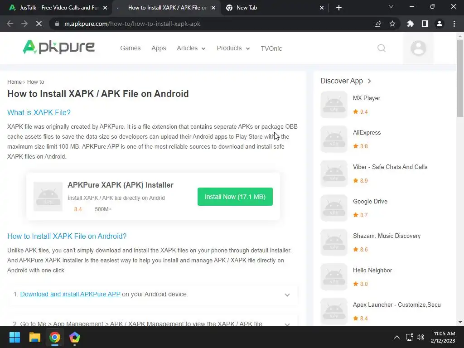Screen dimensions: 464x348
Task: Stop loading the current page
Action: (39, 24)
